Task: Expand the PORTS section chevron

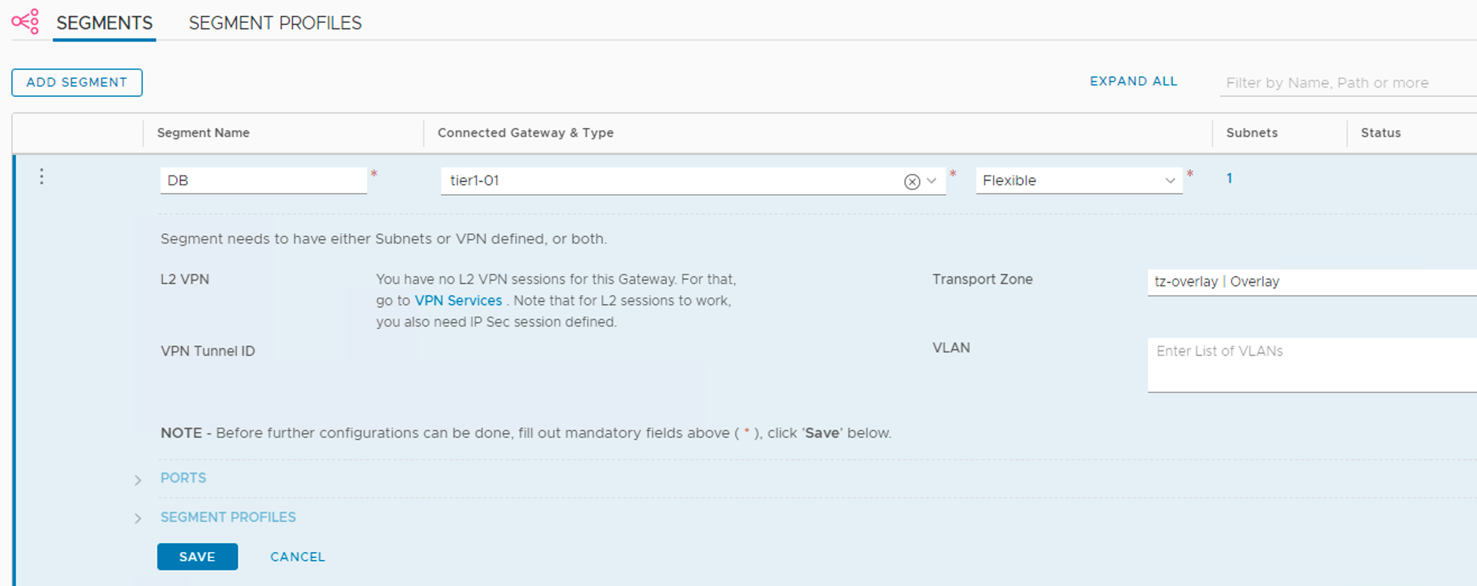Action: point(137,480)
